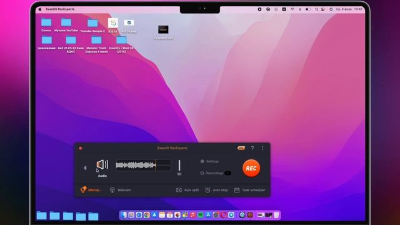400x225 pixels.
Task: Open Spotlight search in the menu bar
Action: [316, 9]
